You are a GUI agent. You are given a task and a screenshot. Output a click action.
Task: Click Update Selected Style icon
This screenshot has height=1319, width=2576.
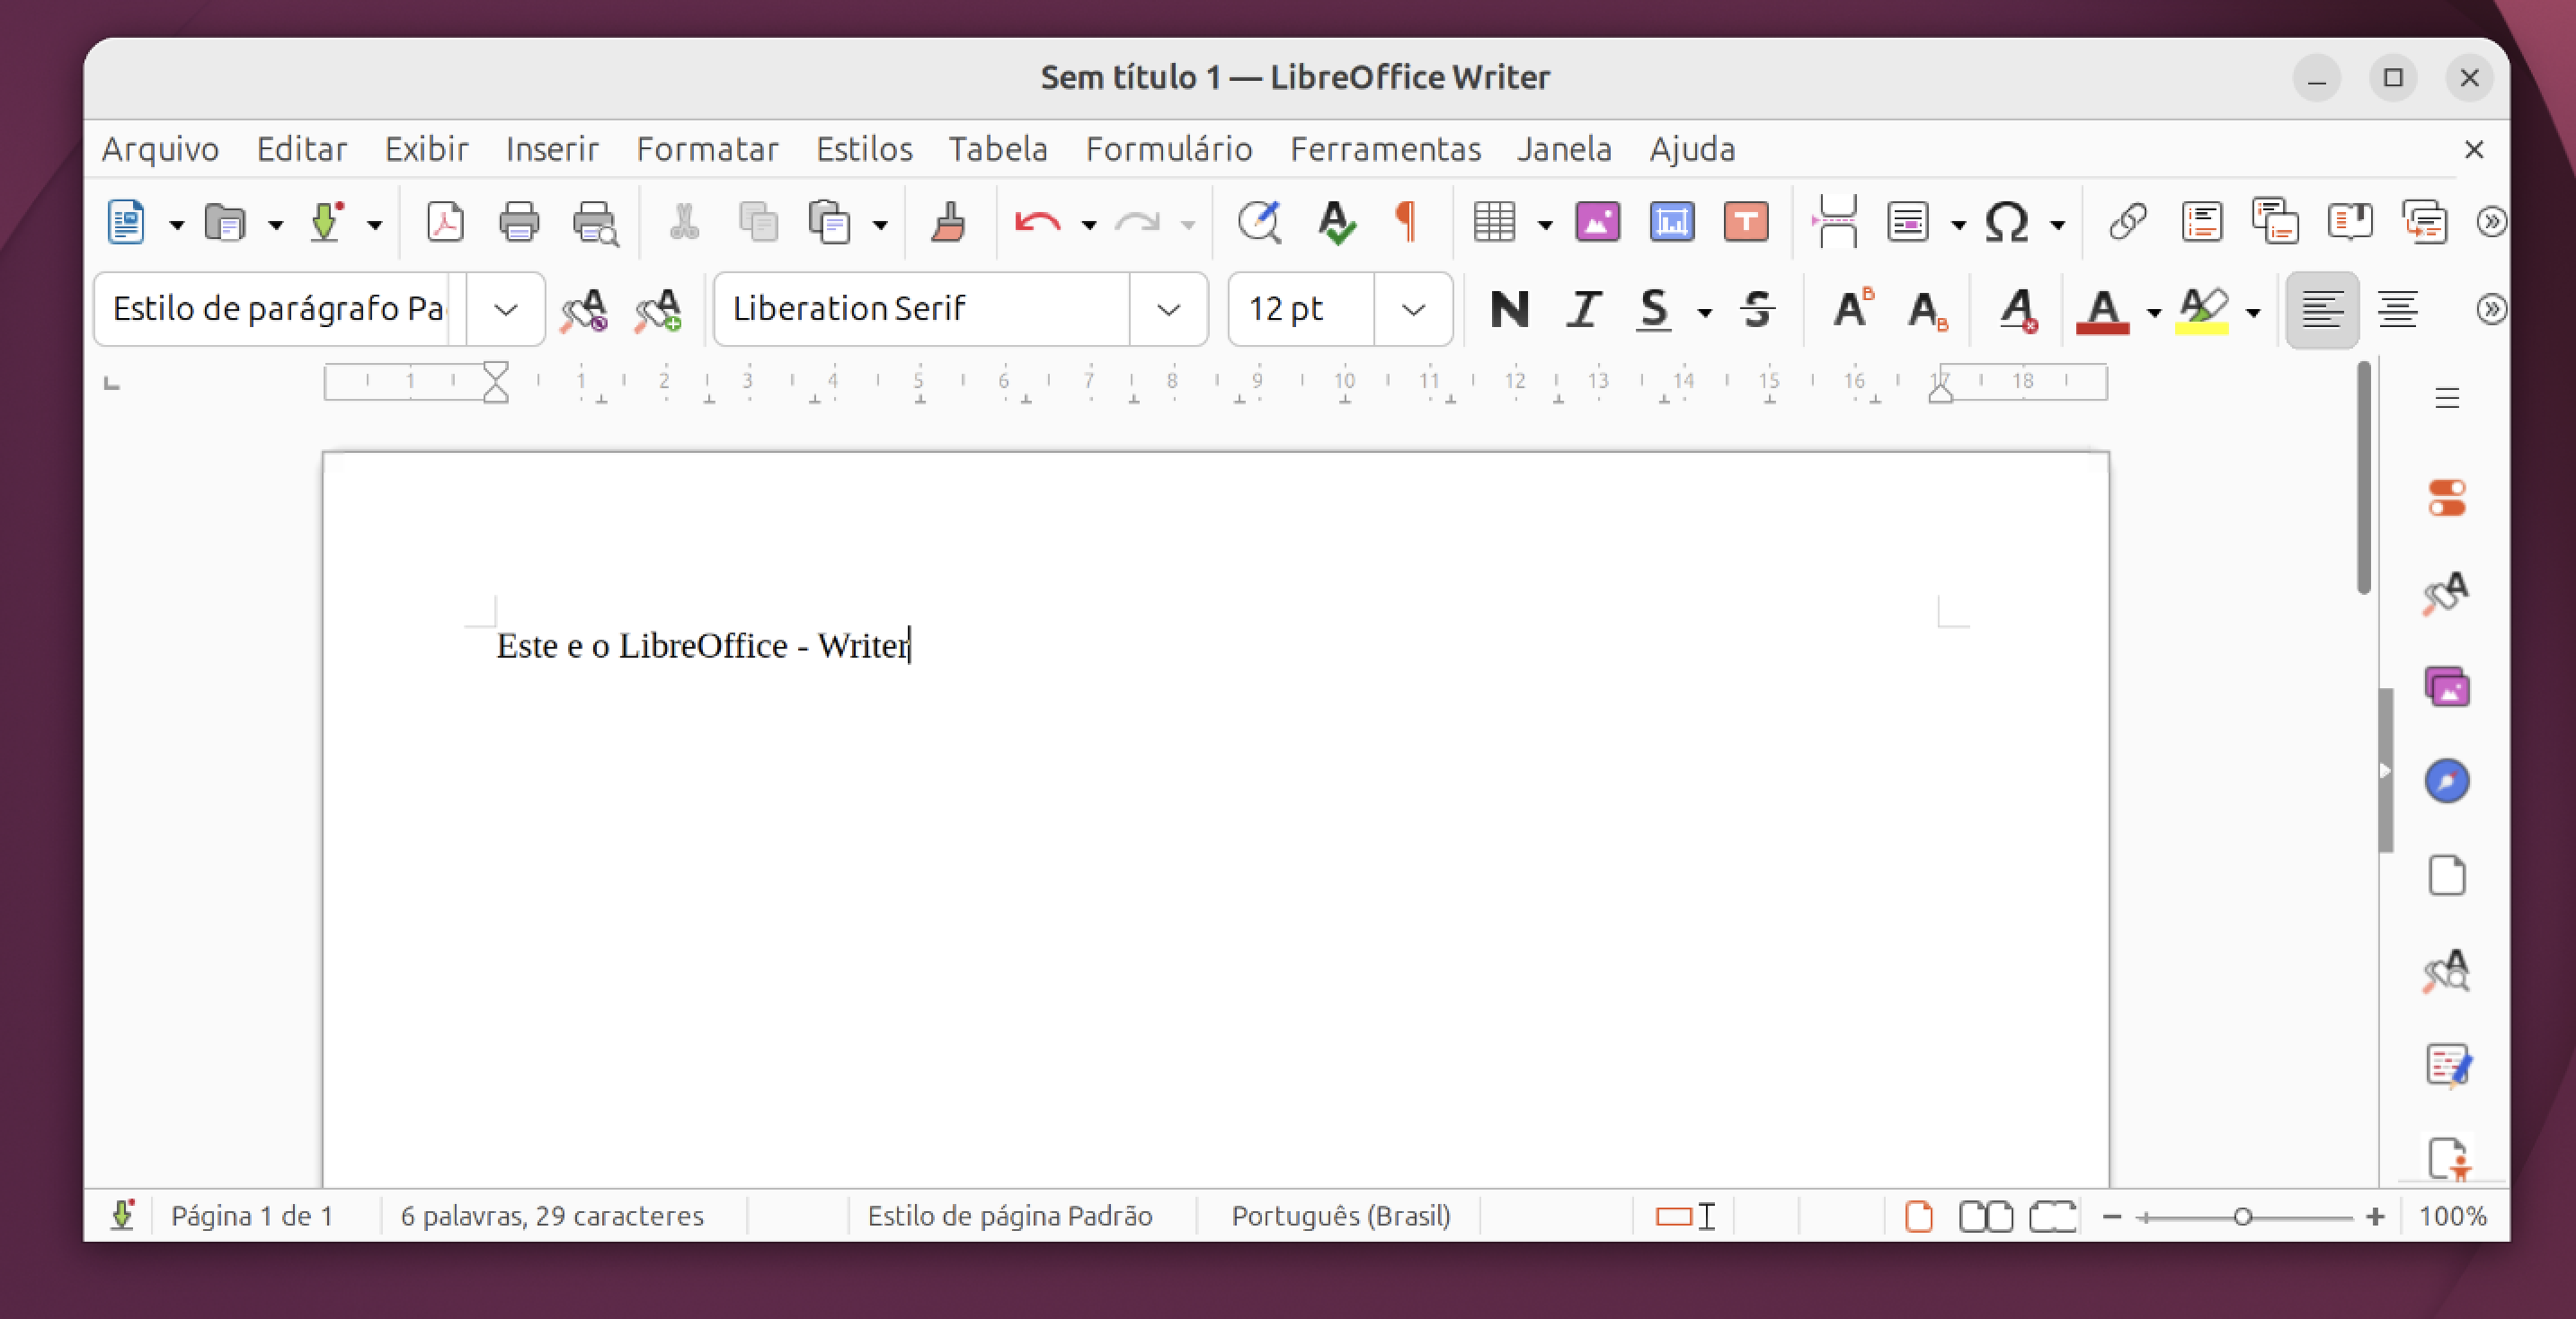point(584,310)
